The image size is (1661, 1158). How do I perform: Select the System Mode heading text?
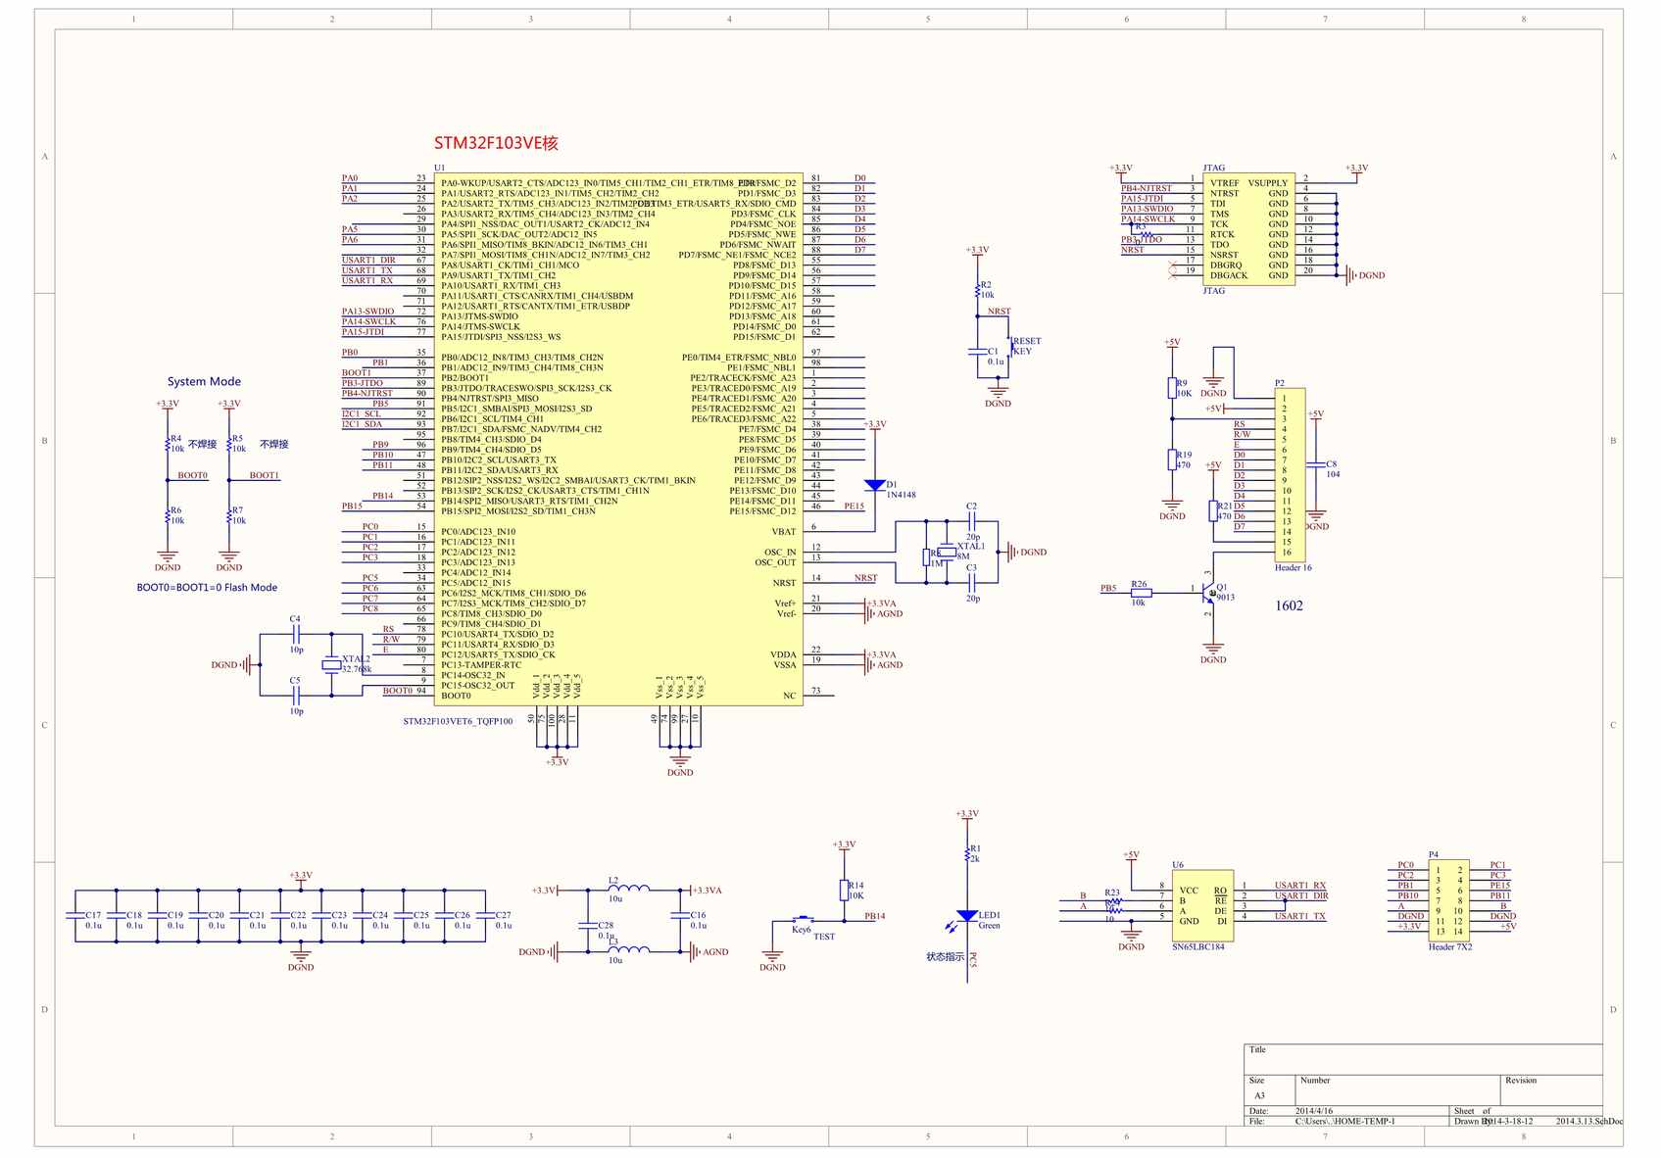(x=204, y=382)
